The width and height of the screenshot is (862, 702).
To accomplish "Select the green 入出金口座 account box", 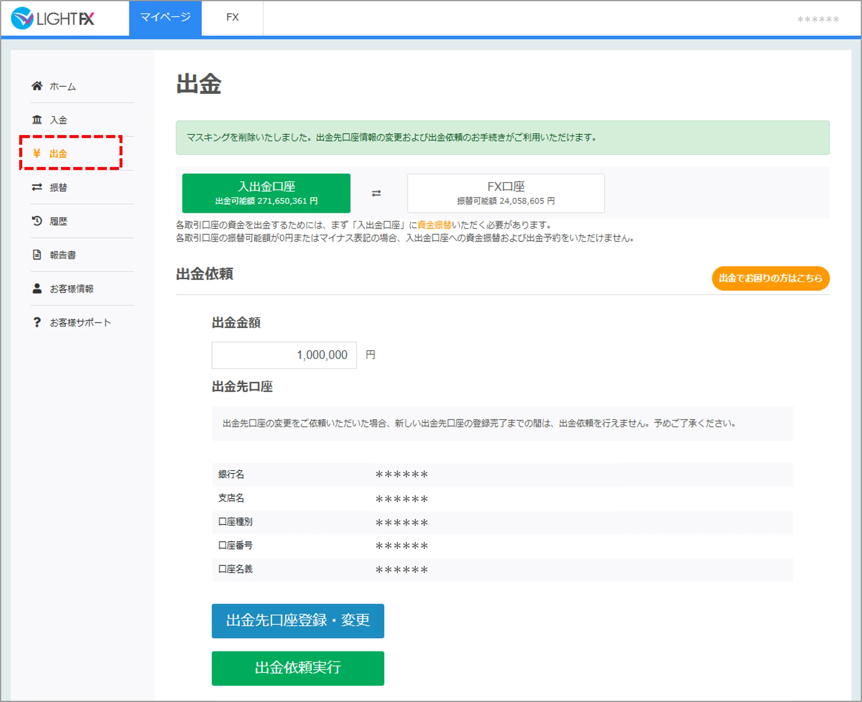I will (x=266, y=193).
